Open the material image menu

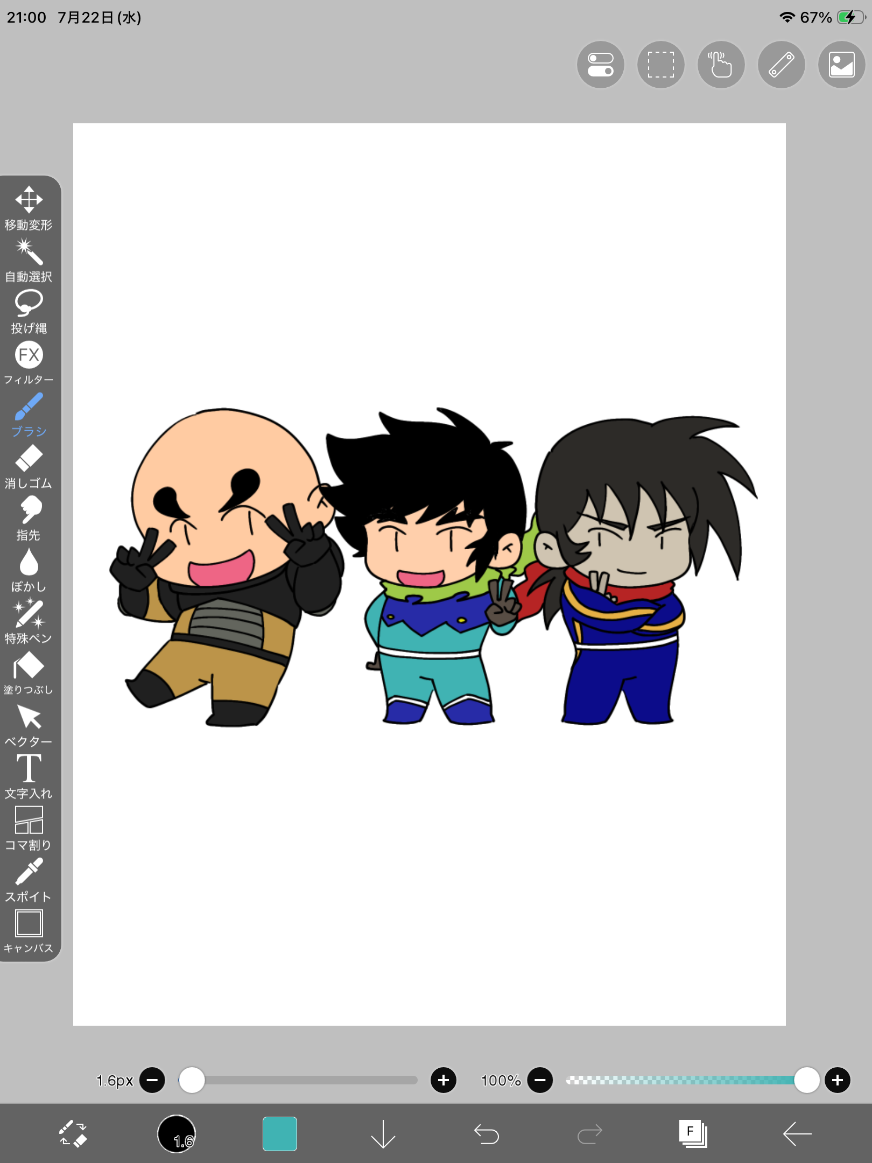842,65
